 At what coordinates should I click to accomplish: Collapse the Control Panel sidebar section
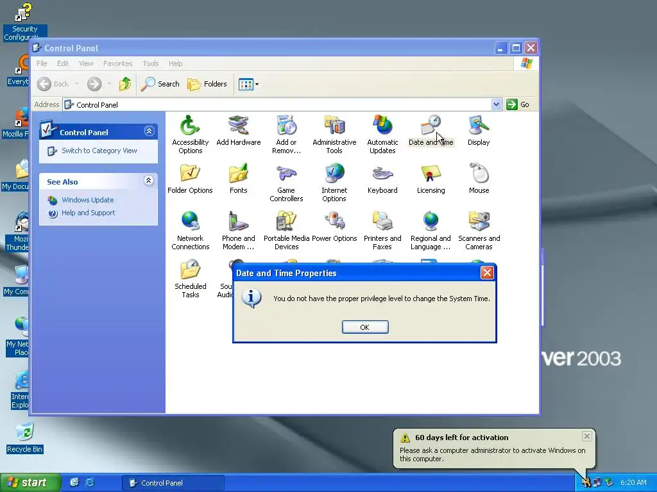click(x=149, y=131)
